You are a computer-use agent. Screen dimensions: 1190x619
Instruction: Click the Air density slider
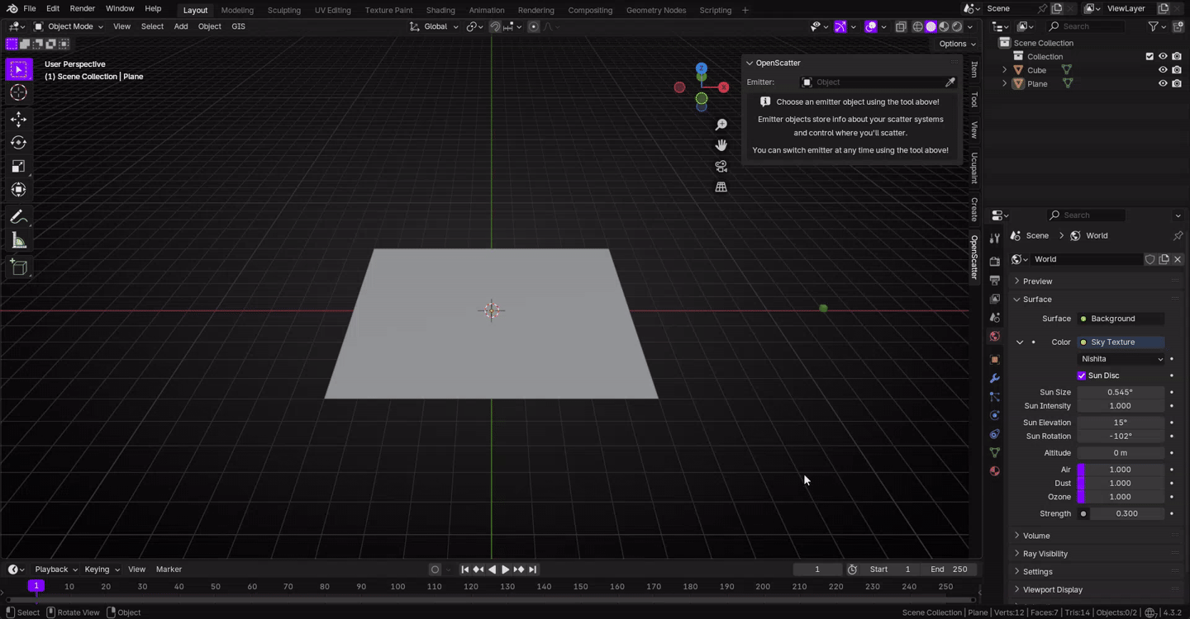point(1121,470)
